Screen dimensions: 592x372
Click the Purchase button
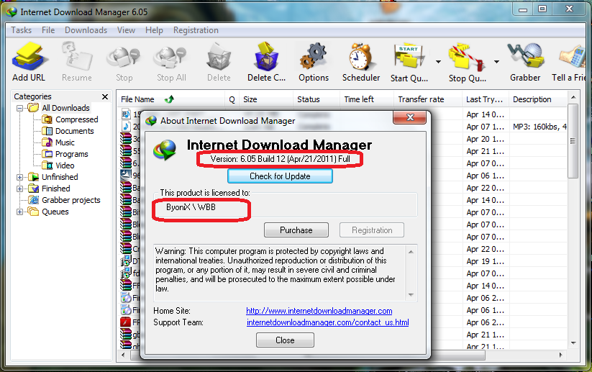click(296, 230)
